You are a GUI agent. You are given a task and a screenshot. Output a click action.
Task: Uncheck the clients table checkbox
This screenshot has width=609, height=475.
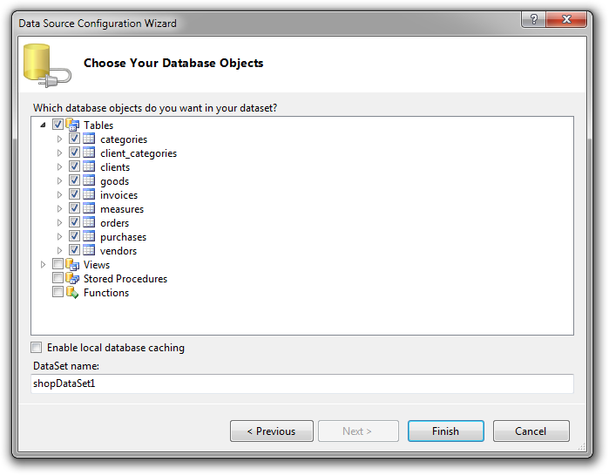tap(74, 166)
